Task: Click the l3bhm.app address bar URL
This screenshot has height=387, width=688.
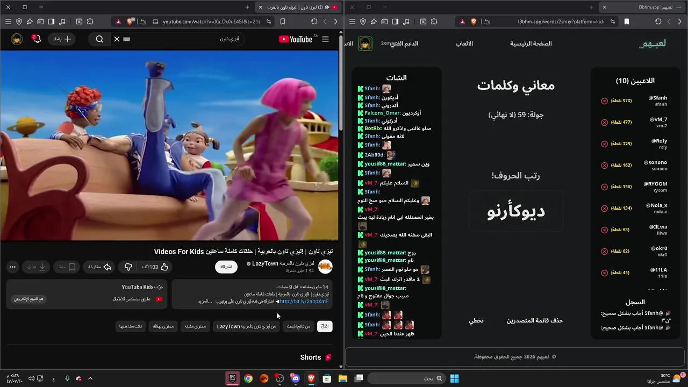Action: (x=561, y=21)
